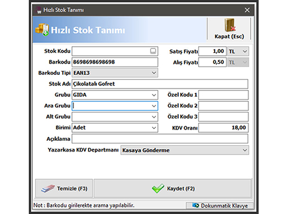Click the app icon in title bar
This screenshot has width=288, height=214.
tap(38, 10)
